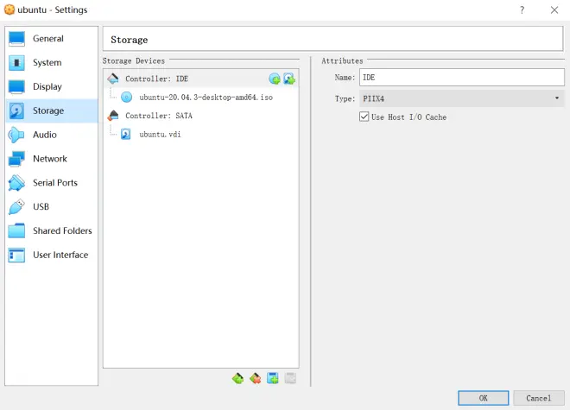Click Cancel to discard changes
The image size is (570, 410).
click(539, 398)
